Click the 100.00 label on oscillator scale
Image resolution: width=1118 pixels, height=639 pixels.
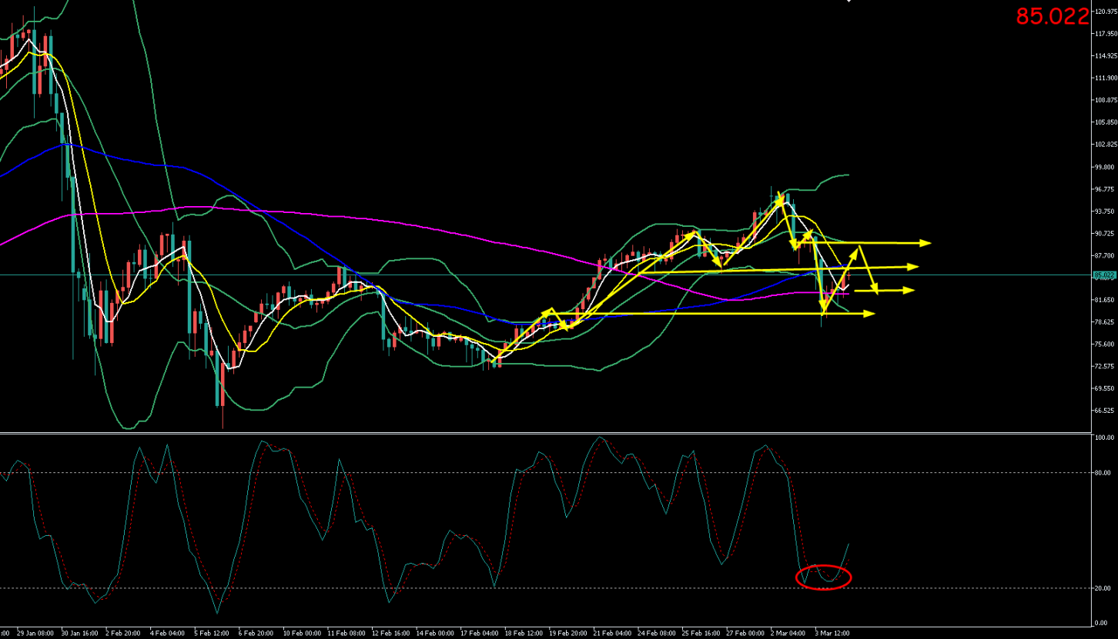[1103, 438]
